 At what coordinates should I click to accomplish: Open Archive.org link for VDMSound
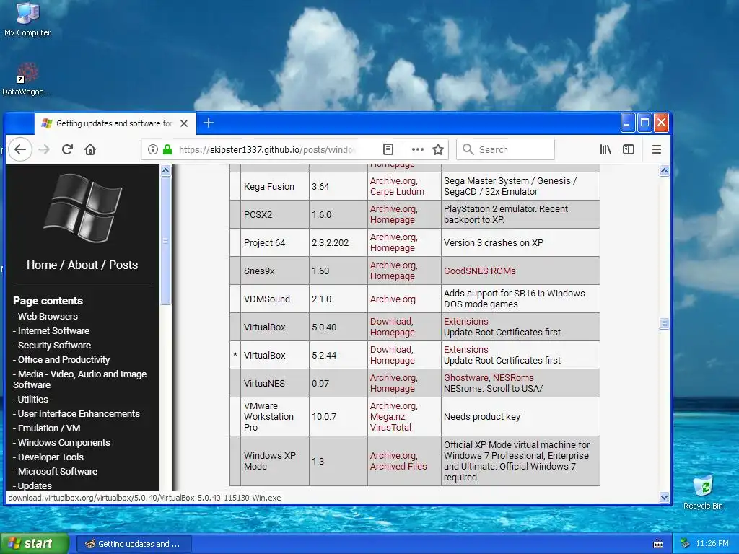tap(393, 299)
